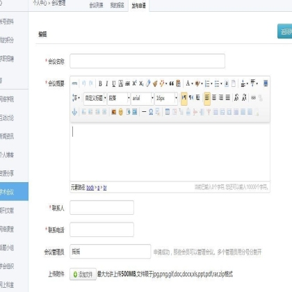Toggle italic text formatting
Image resolution: width=292 pixels, height=292 pixels.
[x=107, y=83]
